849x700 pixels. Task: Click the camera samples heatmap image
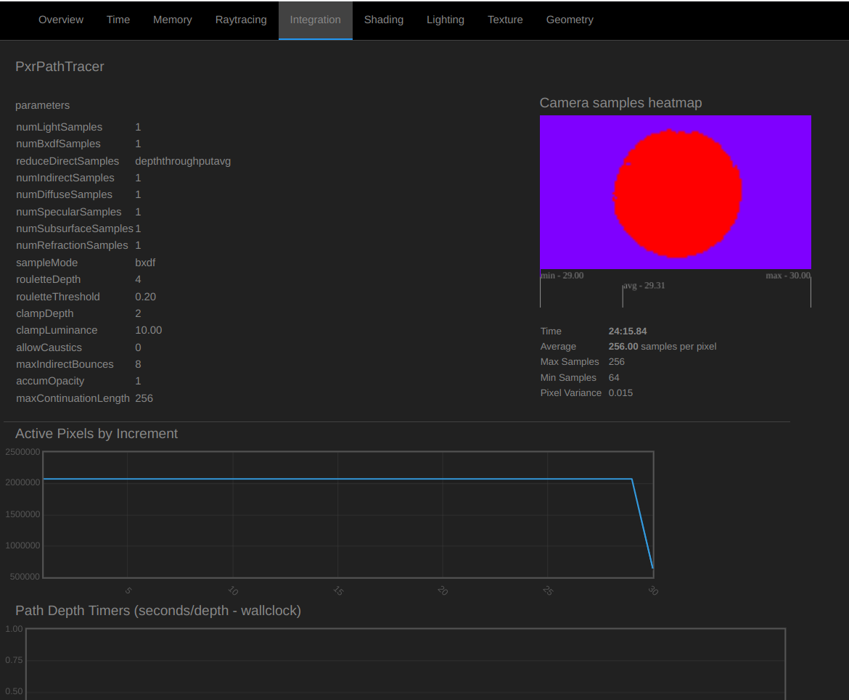(675, 192)
